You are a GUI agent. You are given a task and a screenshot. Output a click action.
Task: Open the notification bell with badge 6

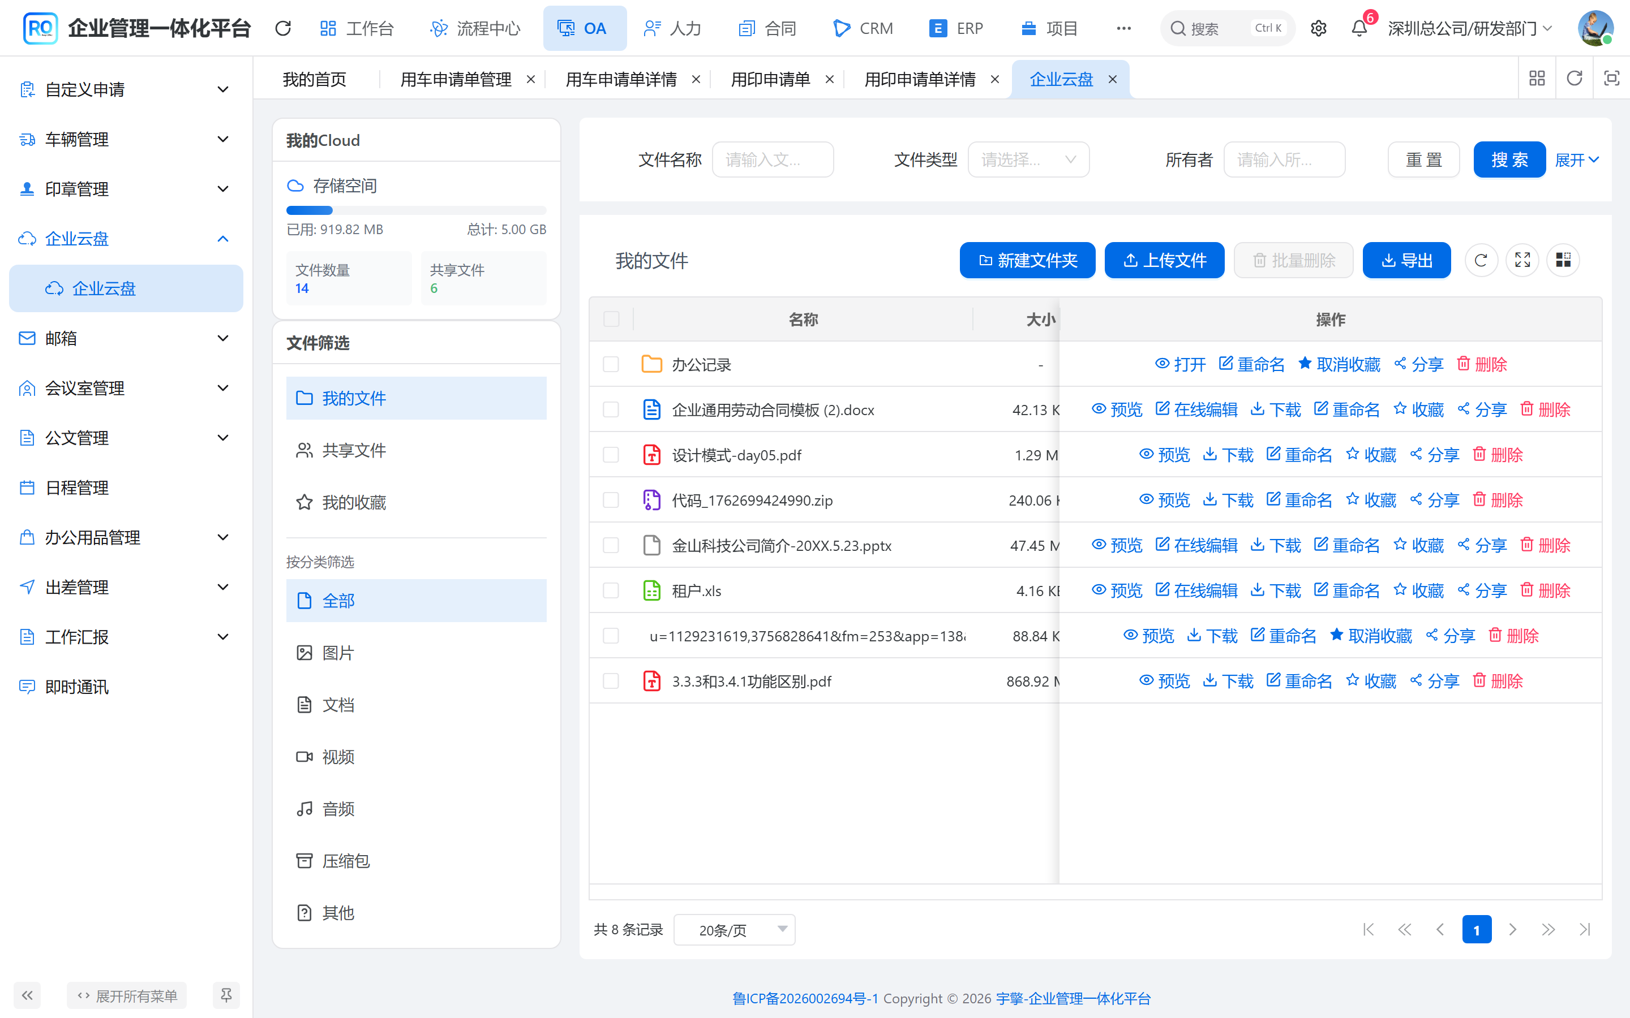1359,28
